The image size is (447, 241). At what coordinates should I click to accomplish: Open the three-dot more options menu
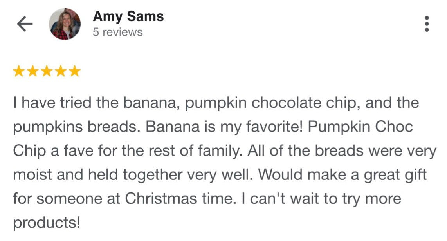[427, 24]
